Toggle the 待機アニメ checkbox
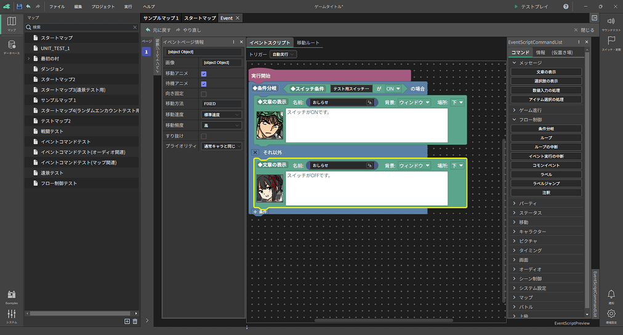The height and width of the screenshot is (335, 623). coord(204,84)
